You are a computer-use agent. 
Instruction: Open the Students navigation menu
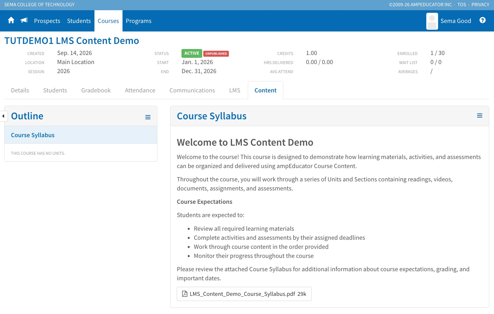[x=79, y=21]
